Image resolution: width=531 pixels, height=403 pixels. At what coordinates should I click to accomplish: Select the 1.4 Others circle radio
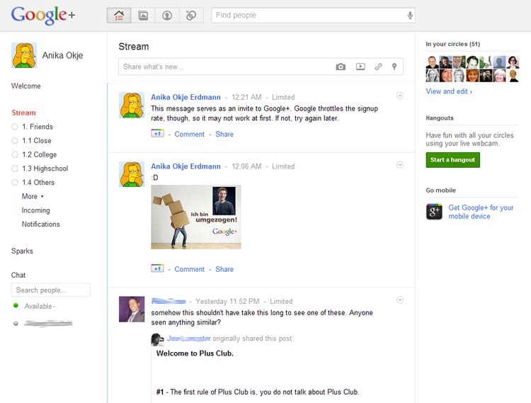click(x=15, y=182)
